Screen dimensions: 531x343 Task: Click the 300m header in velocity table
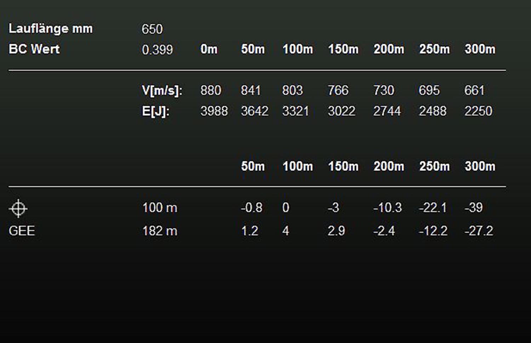click(480, 49)
